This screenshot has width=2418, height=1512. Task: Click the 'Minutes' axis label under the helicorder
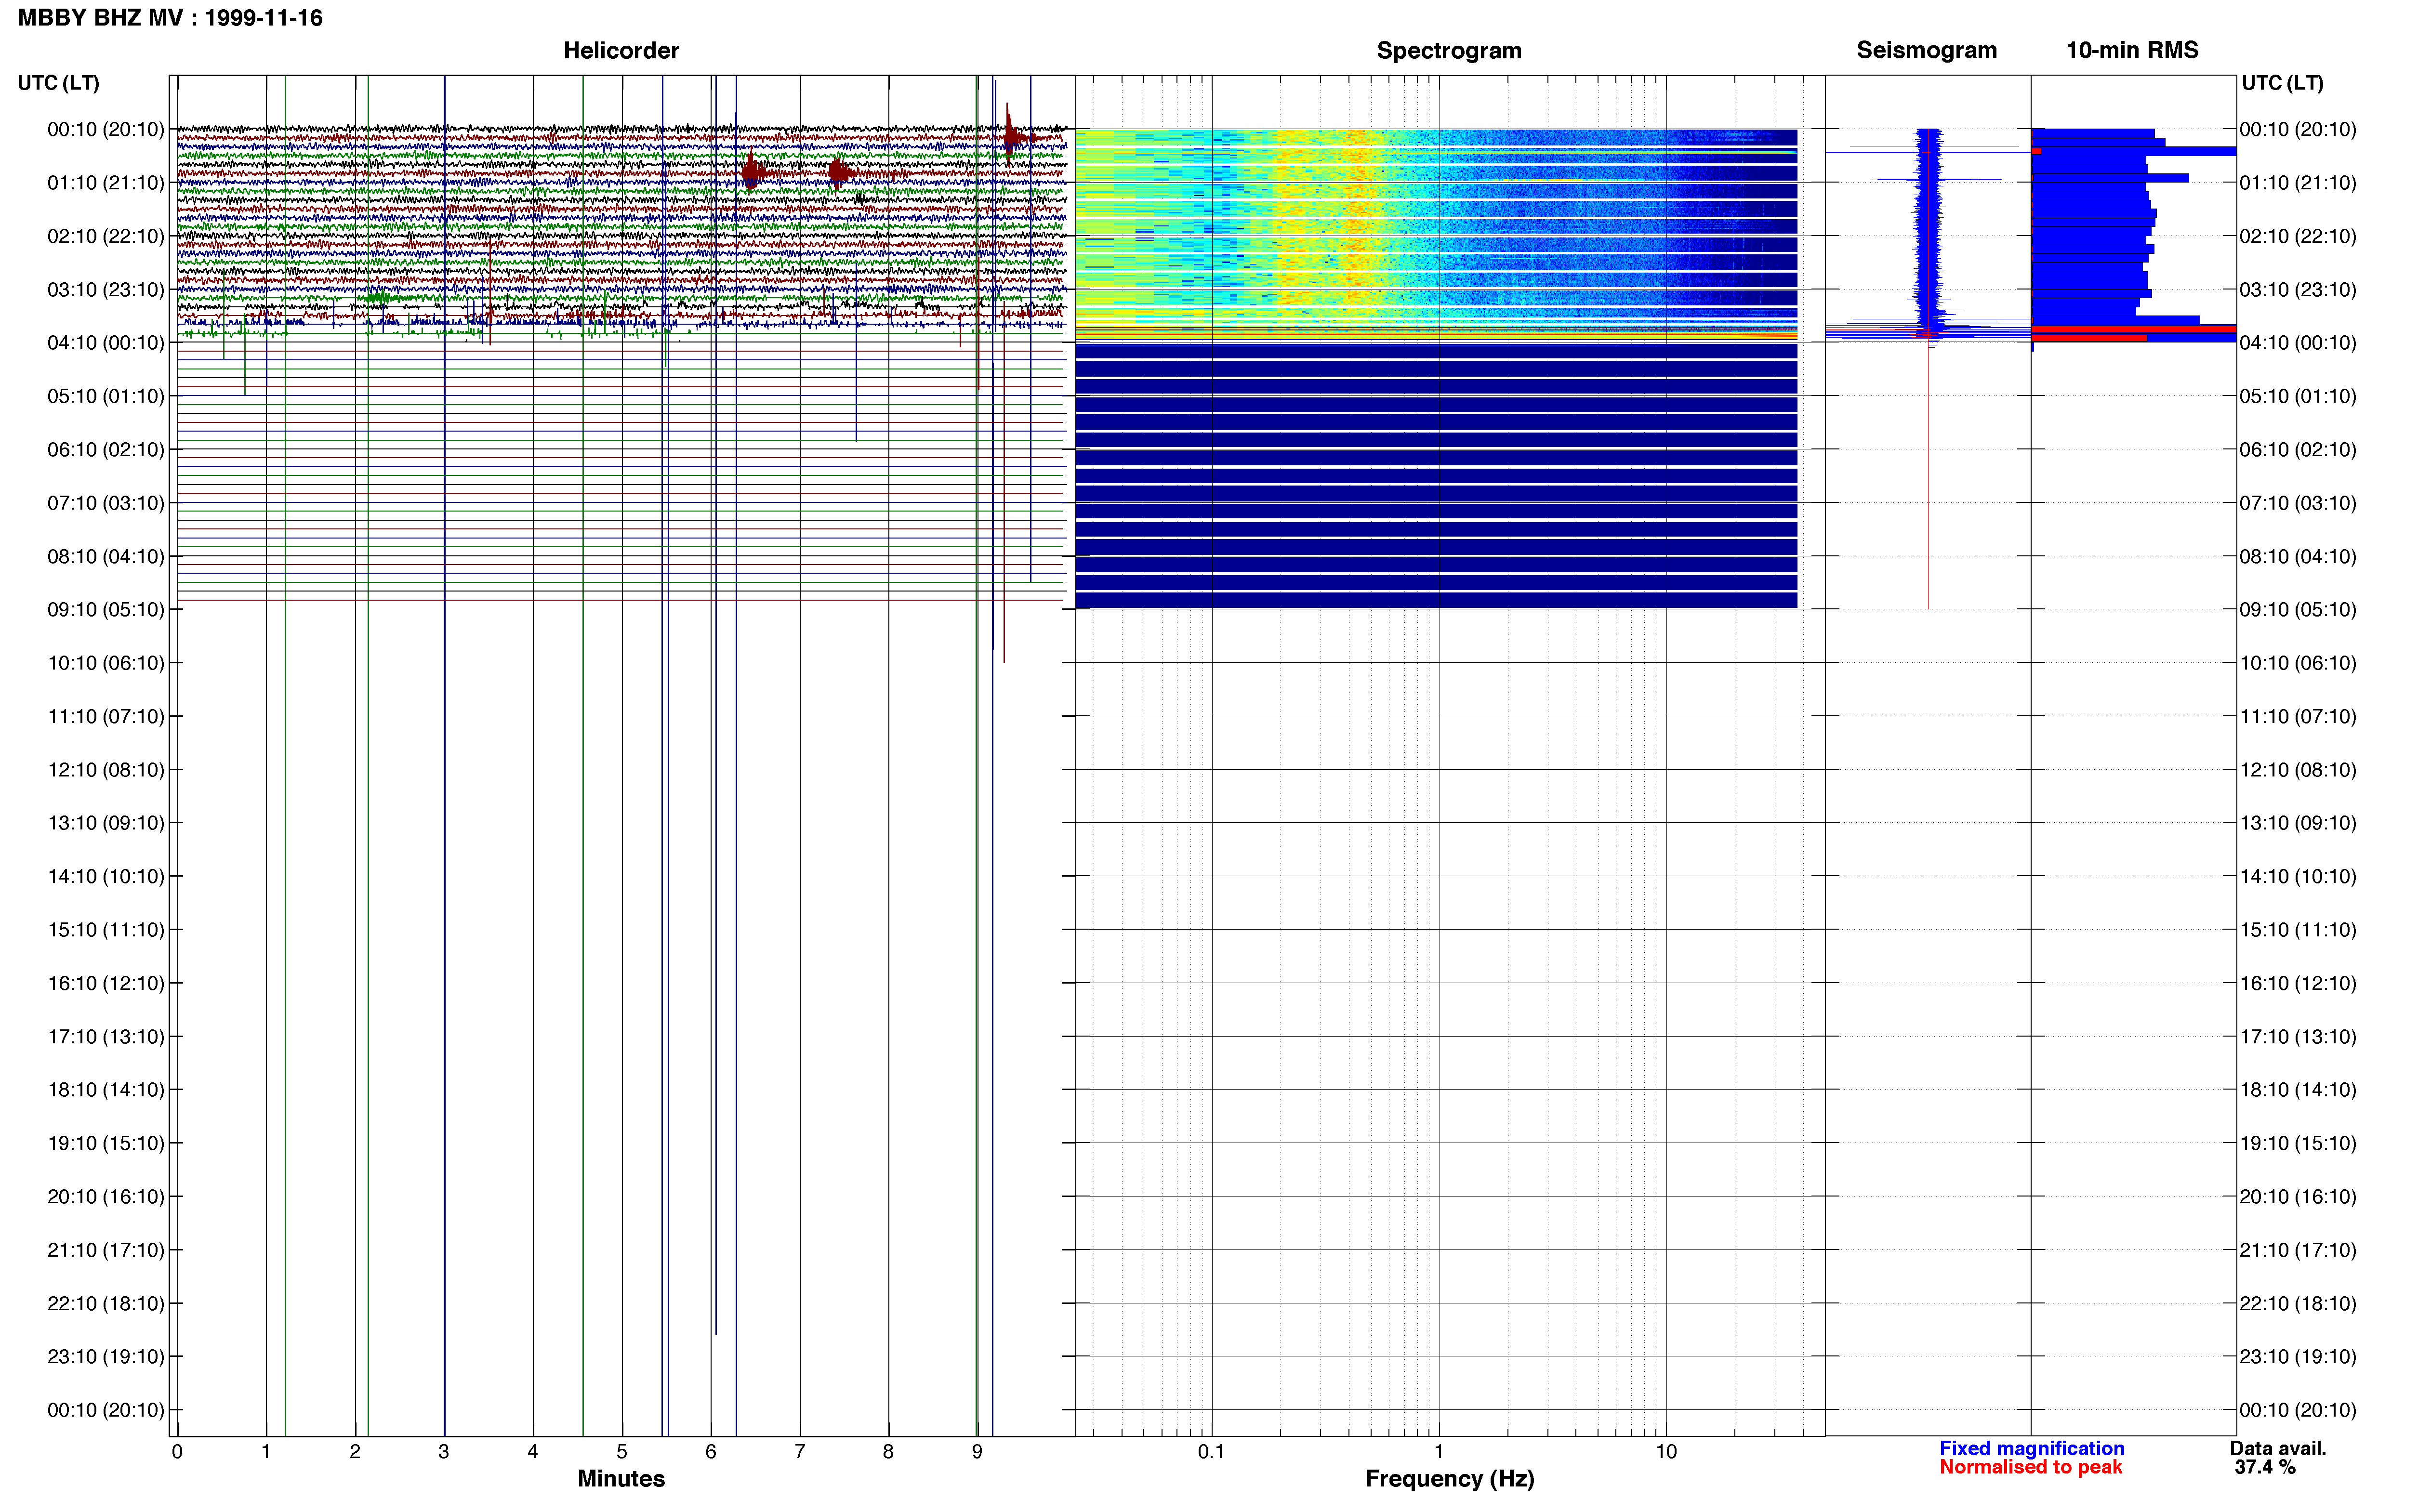coord(621,1478)
